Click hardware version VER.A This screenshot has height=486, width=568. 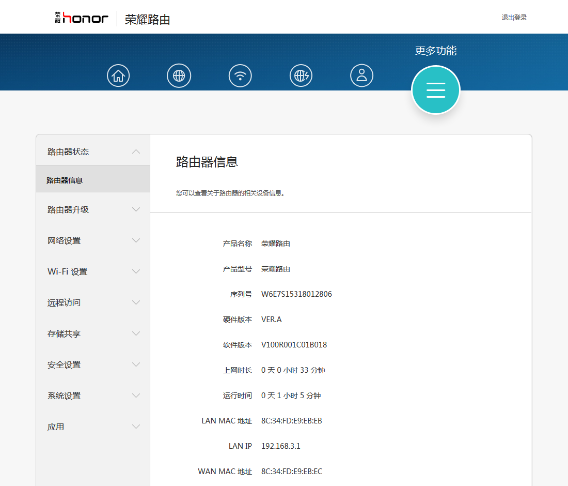pos(271,320)
